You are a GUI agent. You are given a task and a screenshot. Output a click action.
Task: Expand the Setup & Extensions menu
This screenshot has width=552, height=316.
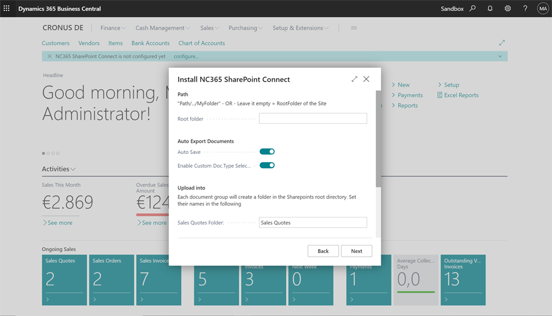coord(300,28)
